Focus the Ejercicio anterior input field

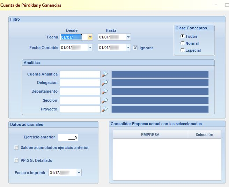tap(68, 138)
